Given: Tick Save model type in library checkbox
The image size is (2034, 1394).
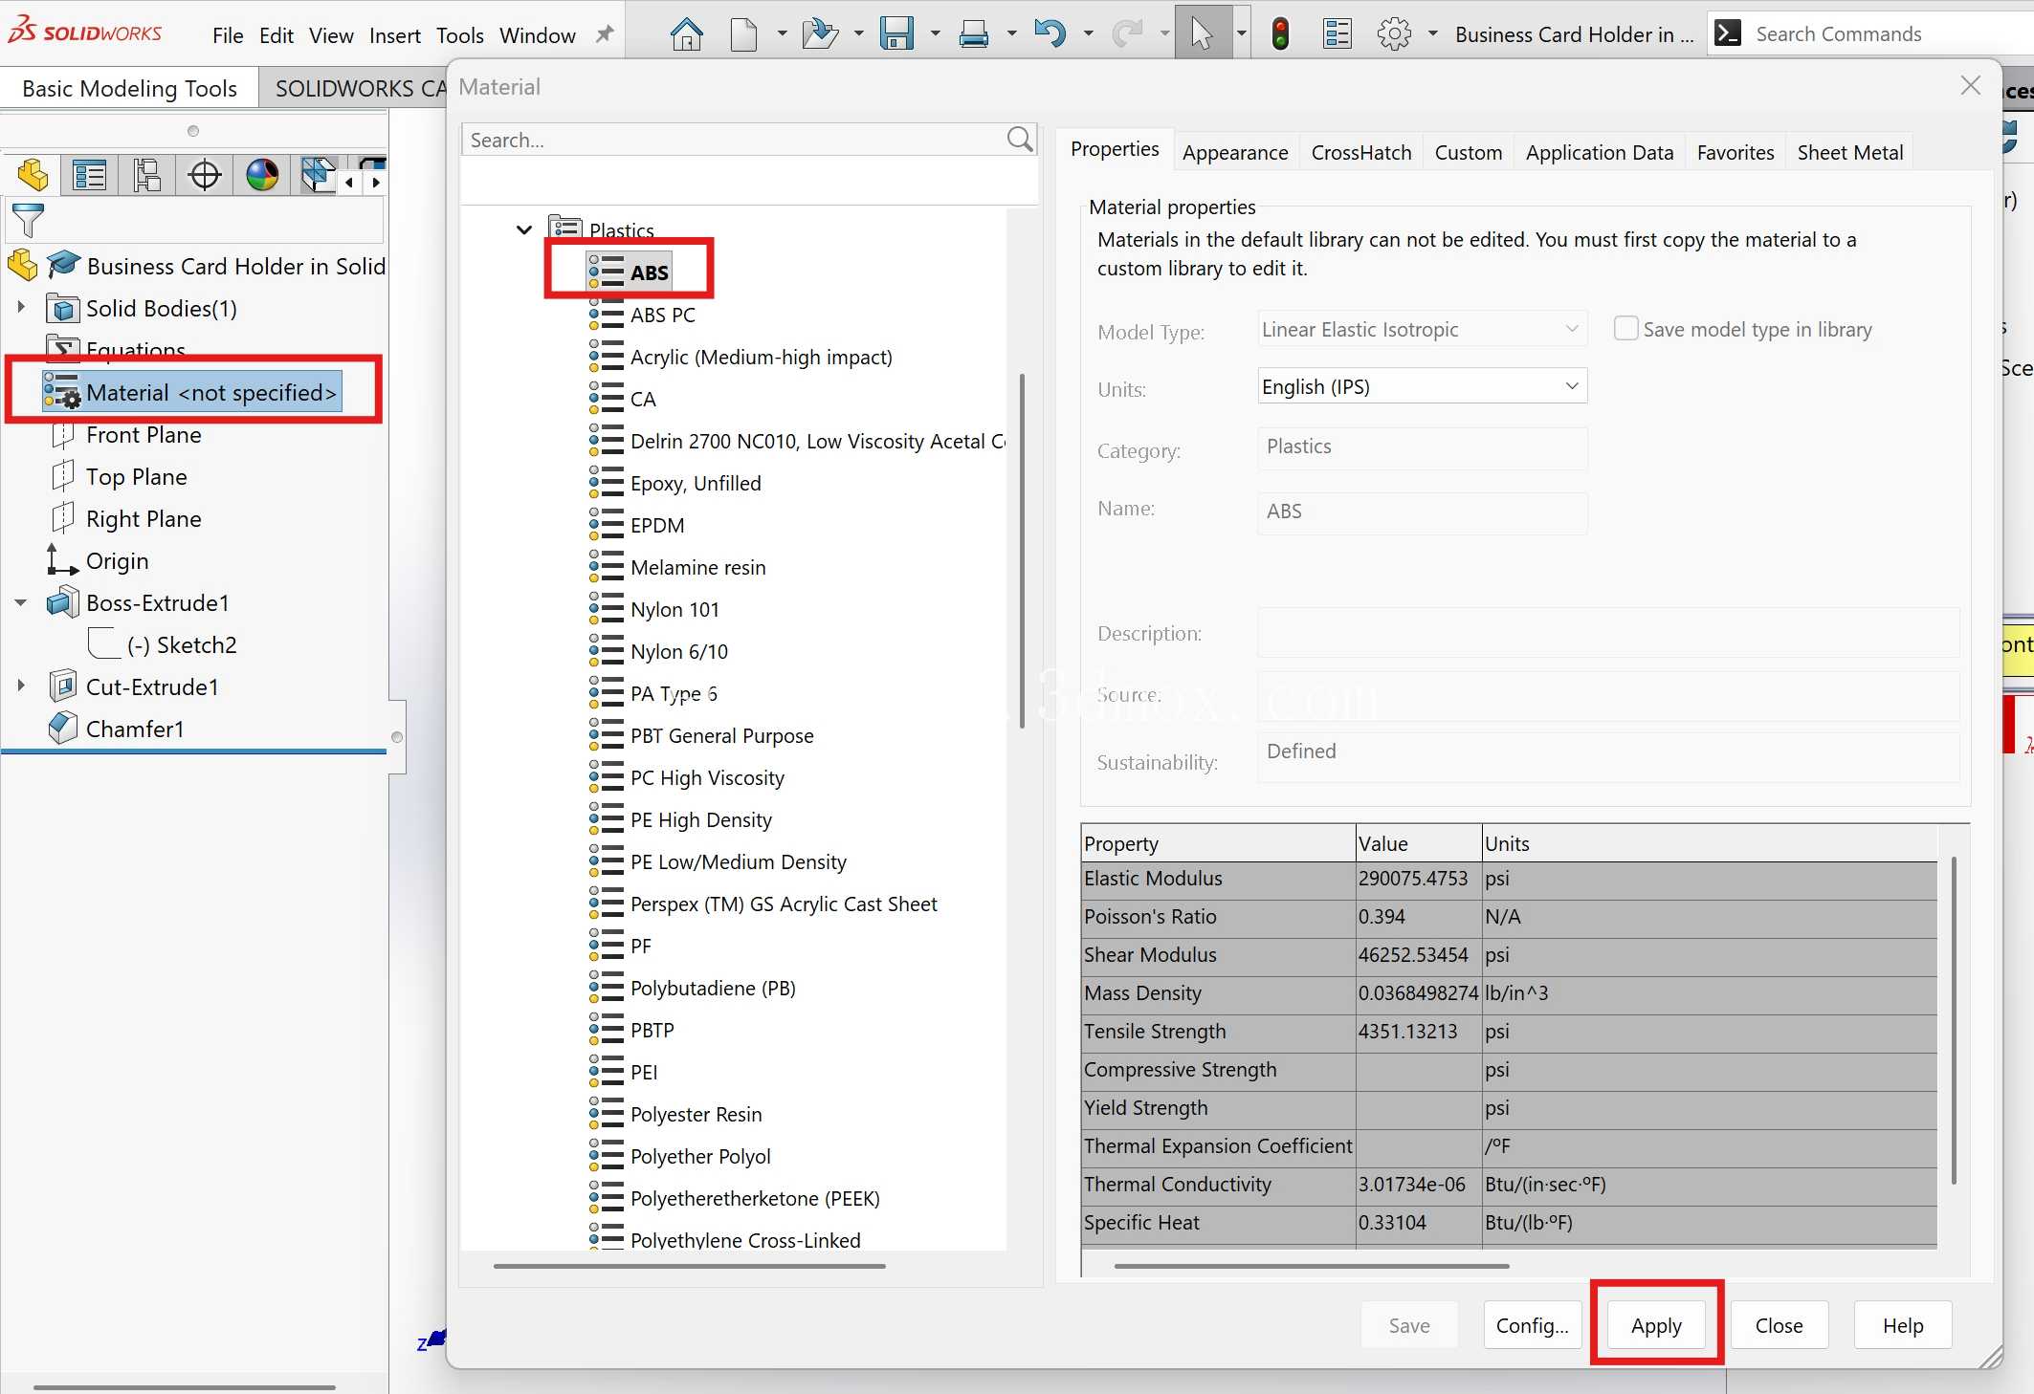Looking at the screenshot, I should (x=1625, y=328).
